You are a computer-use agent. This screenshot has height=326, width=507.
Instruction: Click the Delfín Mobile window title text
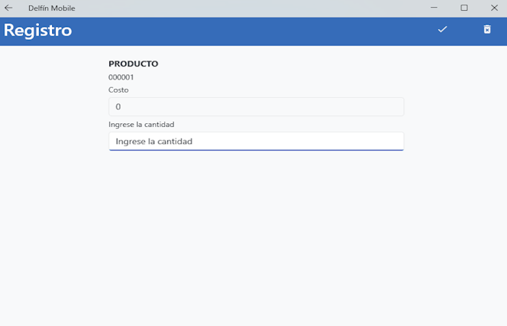pyautogui.click(x=51, y=8)
